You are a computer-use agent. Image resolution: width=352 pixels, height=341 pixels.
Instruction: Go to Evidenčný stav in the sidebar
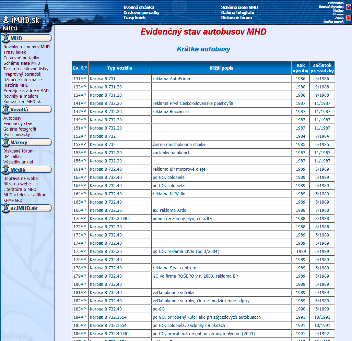pyautogui.click(x=17, y=124)
